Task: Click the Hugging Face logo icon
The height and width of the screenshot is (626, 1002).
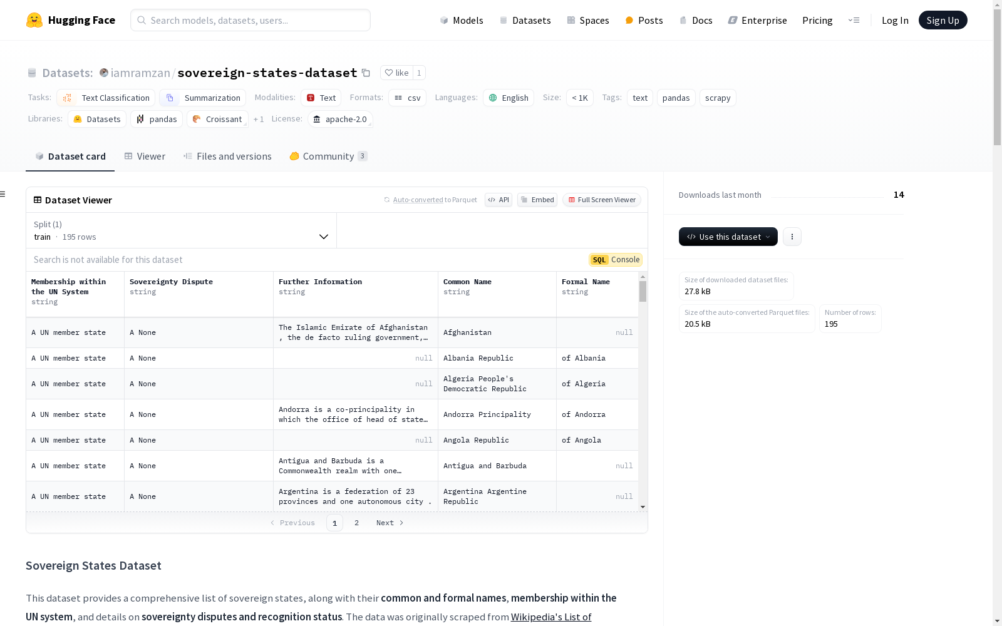Action: click(34, 20)
